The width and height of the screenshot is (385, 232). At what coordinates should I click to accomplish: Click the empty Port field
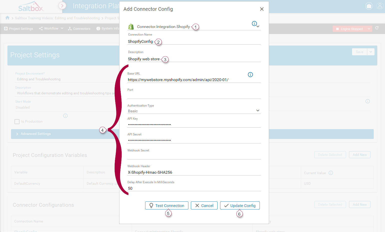194,96
